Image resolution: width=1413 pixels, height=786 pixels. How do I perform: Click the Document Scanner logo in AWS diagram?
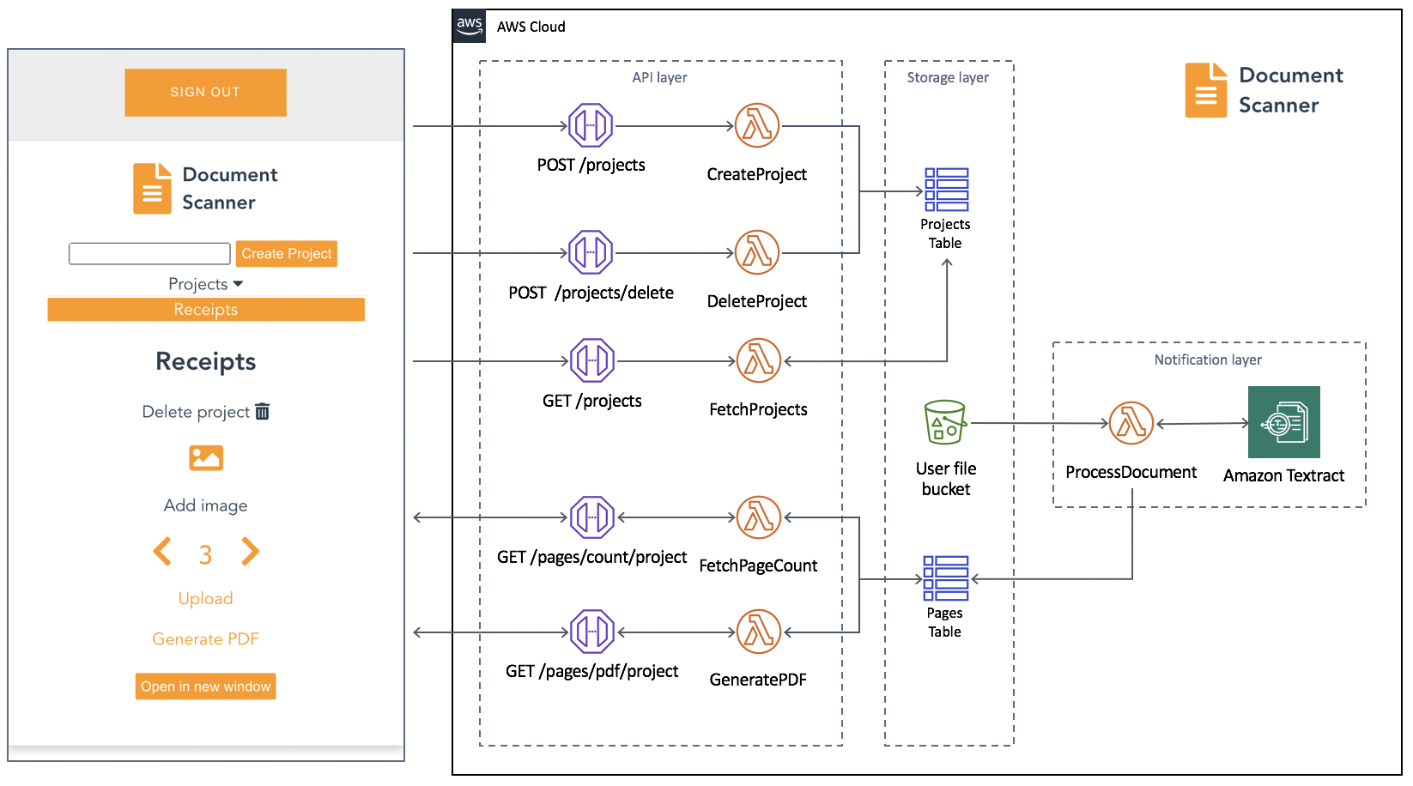[x=1206, y=90]
